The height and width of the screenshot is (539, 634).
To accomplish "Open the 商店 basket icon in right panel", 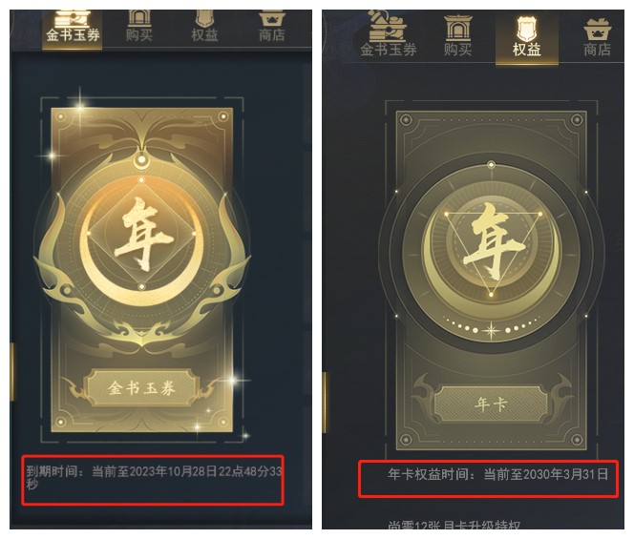I will [x=597, y=29].
